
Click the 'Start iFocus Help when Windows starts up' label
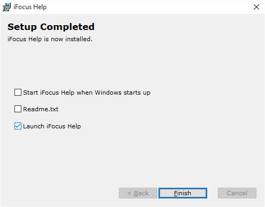(x=87, y=93)
